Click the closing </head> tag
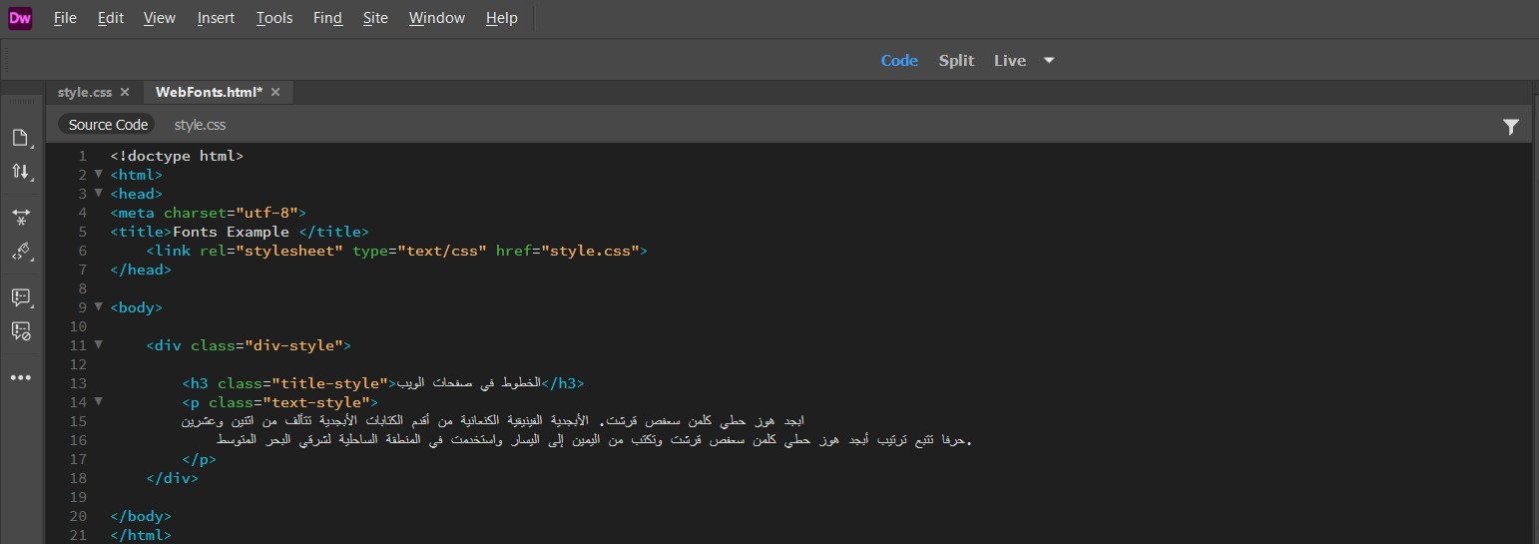 (141, 270)
